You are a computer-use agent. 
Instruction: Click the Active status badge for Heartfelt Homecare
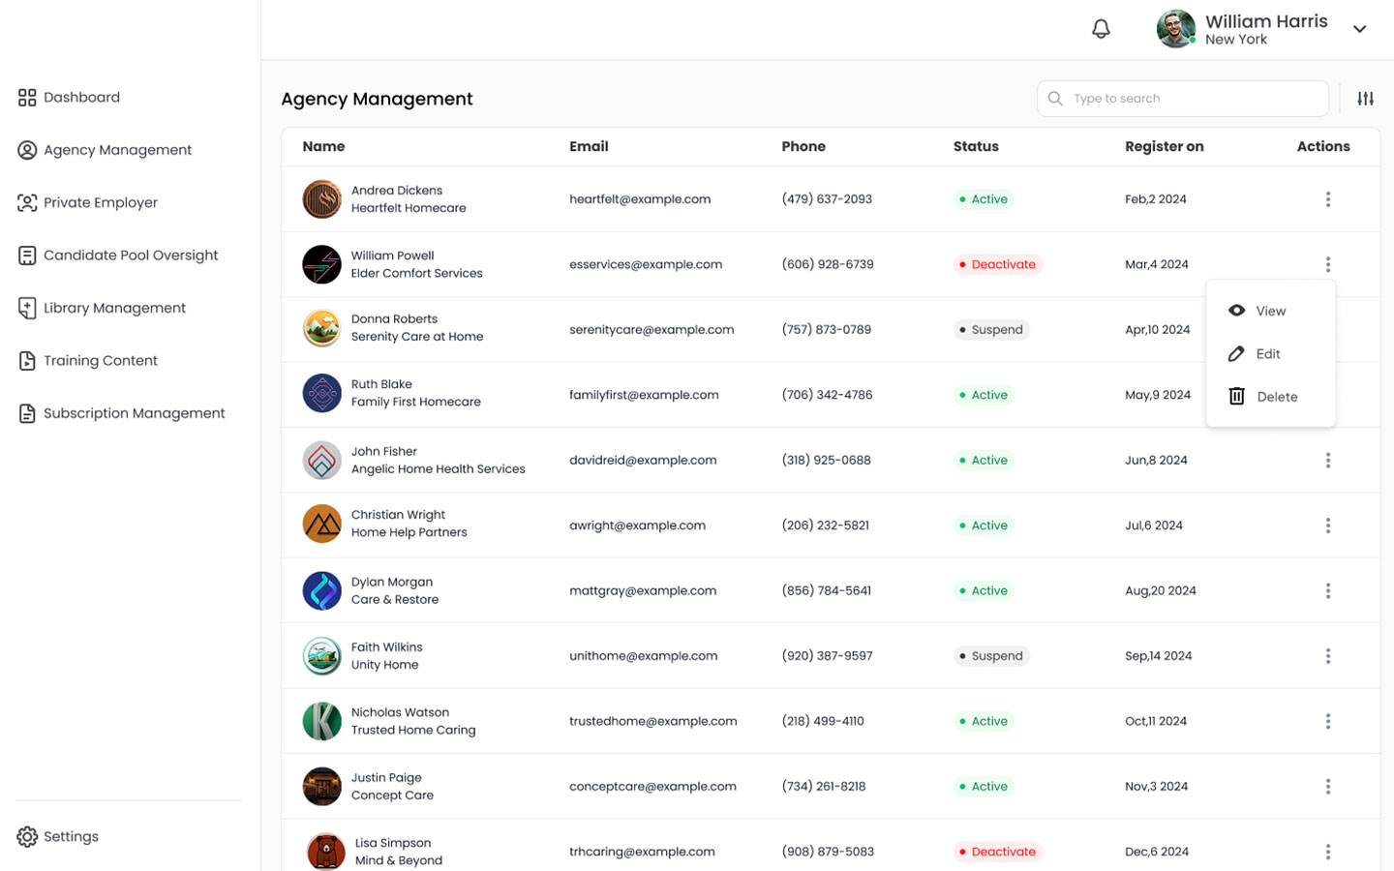coord(984,199)
